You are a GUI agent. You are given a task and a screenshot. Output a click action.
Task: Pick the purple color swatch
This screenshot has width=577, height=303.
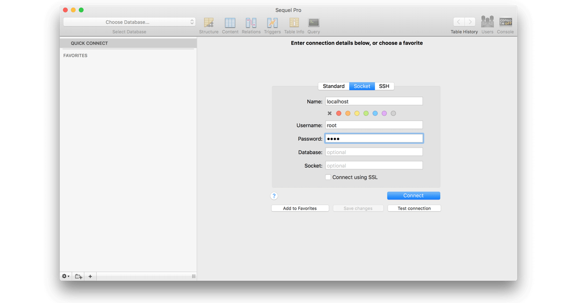(x=384, y=114)
